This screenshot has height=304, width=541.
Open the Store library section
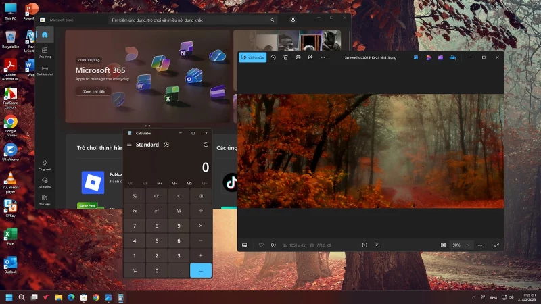pyautogui.click(x=45, y=198)
